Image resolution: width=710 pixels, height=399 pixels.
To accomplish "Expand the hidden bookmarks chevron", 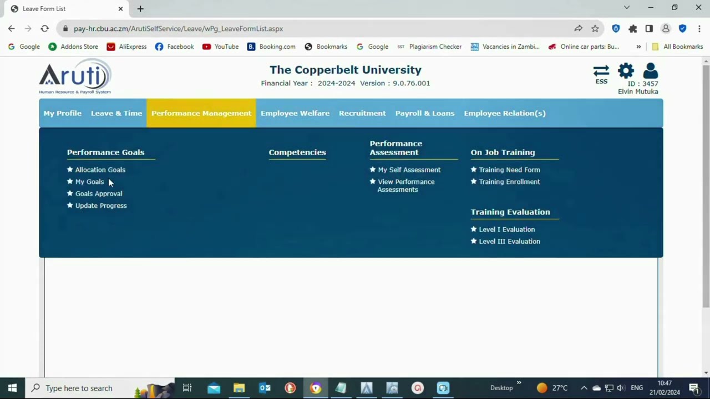I will click(638, 47).
